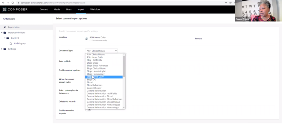Screen dimensions: 282x124
Task: Click the DocumentType combo box
Action: 101,51
